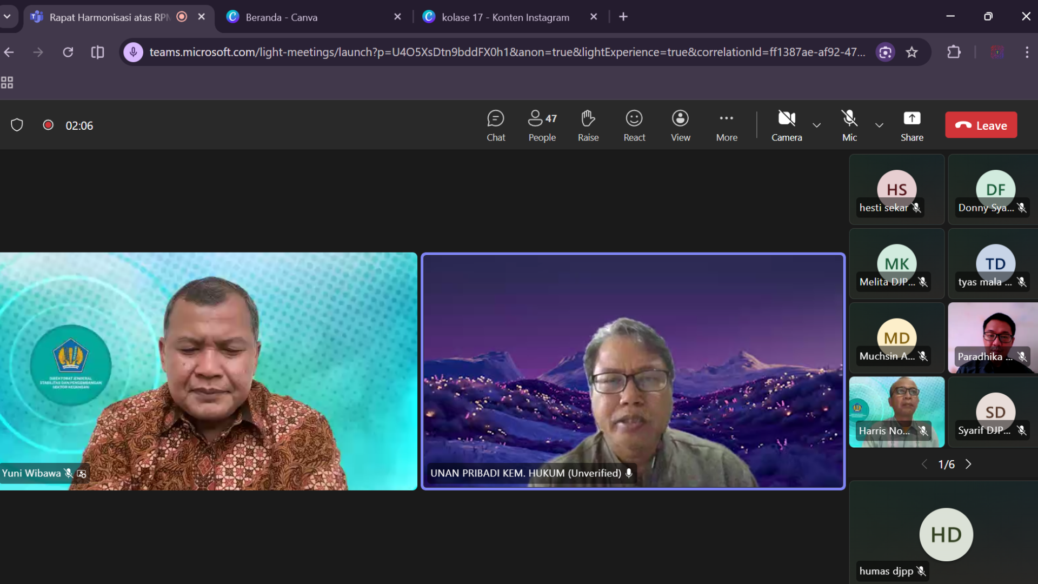
Task: Bookmark this page with the star
Action: [x=912, y=52]
